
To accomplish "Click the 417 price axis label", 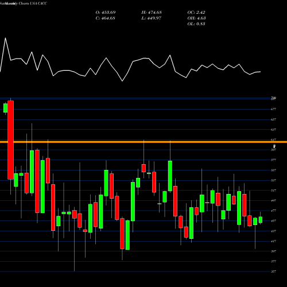I will (x=273, y=241).
